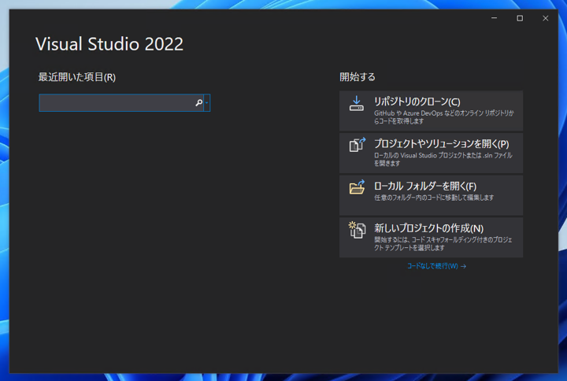Click the magnifier icon in recent items search
This screenshot has width=567, height=381.
[199, 102]
